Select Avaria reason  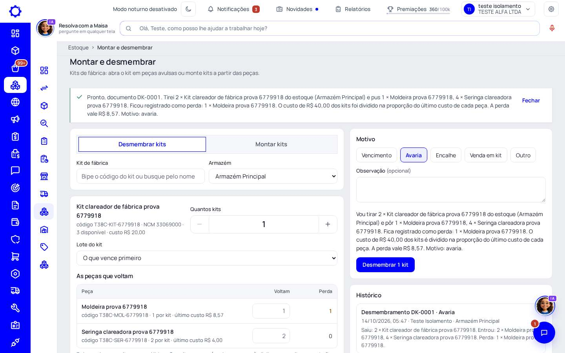click(414, 155)
